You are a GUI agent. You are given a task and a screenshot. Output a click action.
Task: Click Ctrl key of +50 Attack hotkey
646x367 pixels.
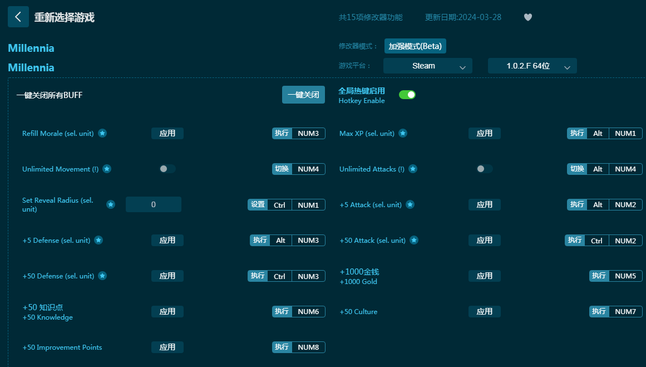coord(596,241)
